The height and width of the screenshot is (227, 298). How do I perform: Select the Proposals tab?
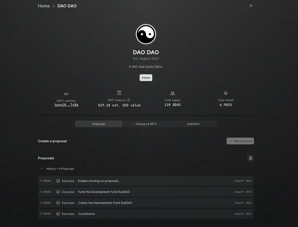pos(98,124)
